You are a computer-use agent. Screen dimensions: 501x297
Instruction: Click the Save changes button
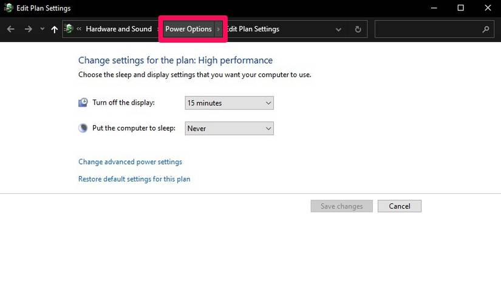pyautogui.click(x=341, y=207)
